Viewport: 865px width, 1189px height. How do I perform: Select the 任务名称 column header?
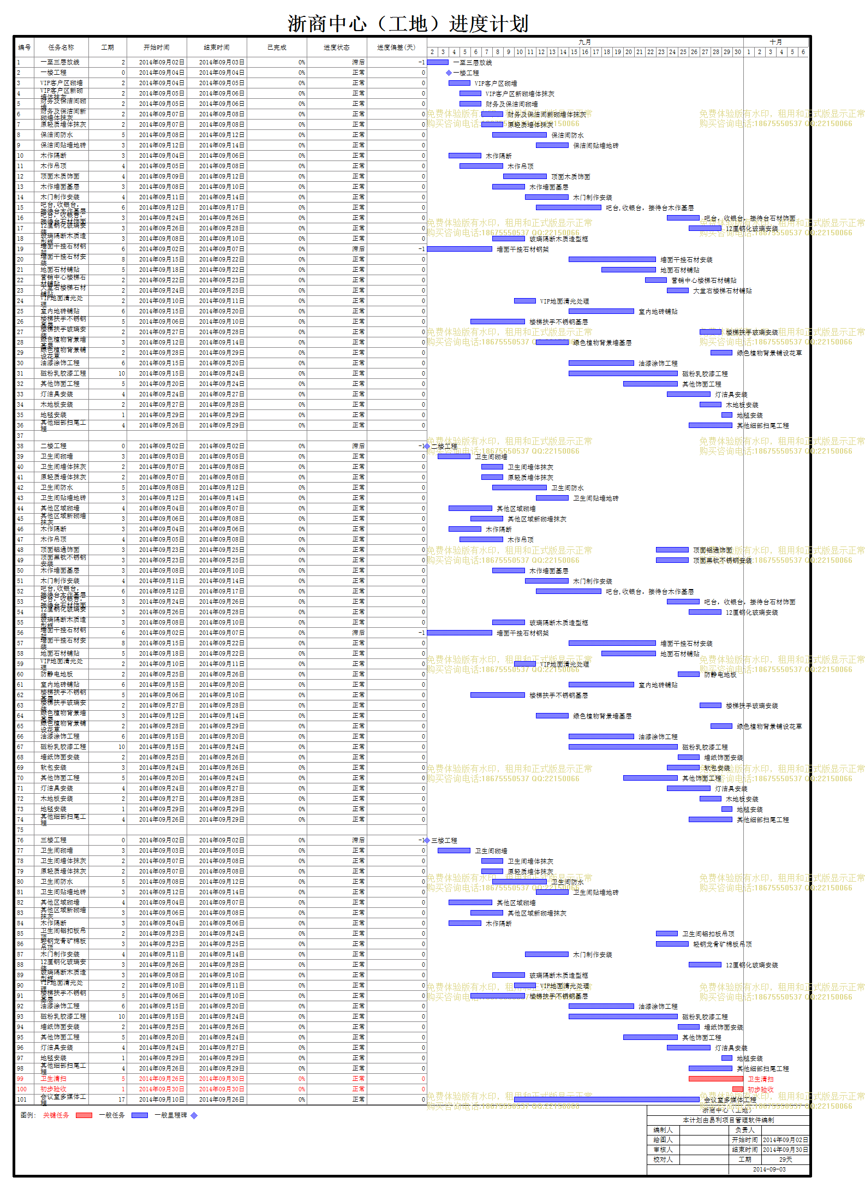(61, 47)
